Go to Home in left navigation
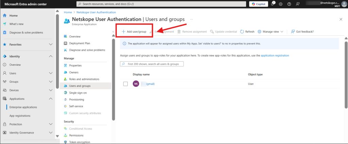This screenshot has height=144, width=348. tap(13, 16)
